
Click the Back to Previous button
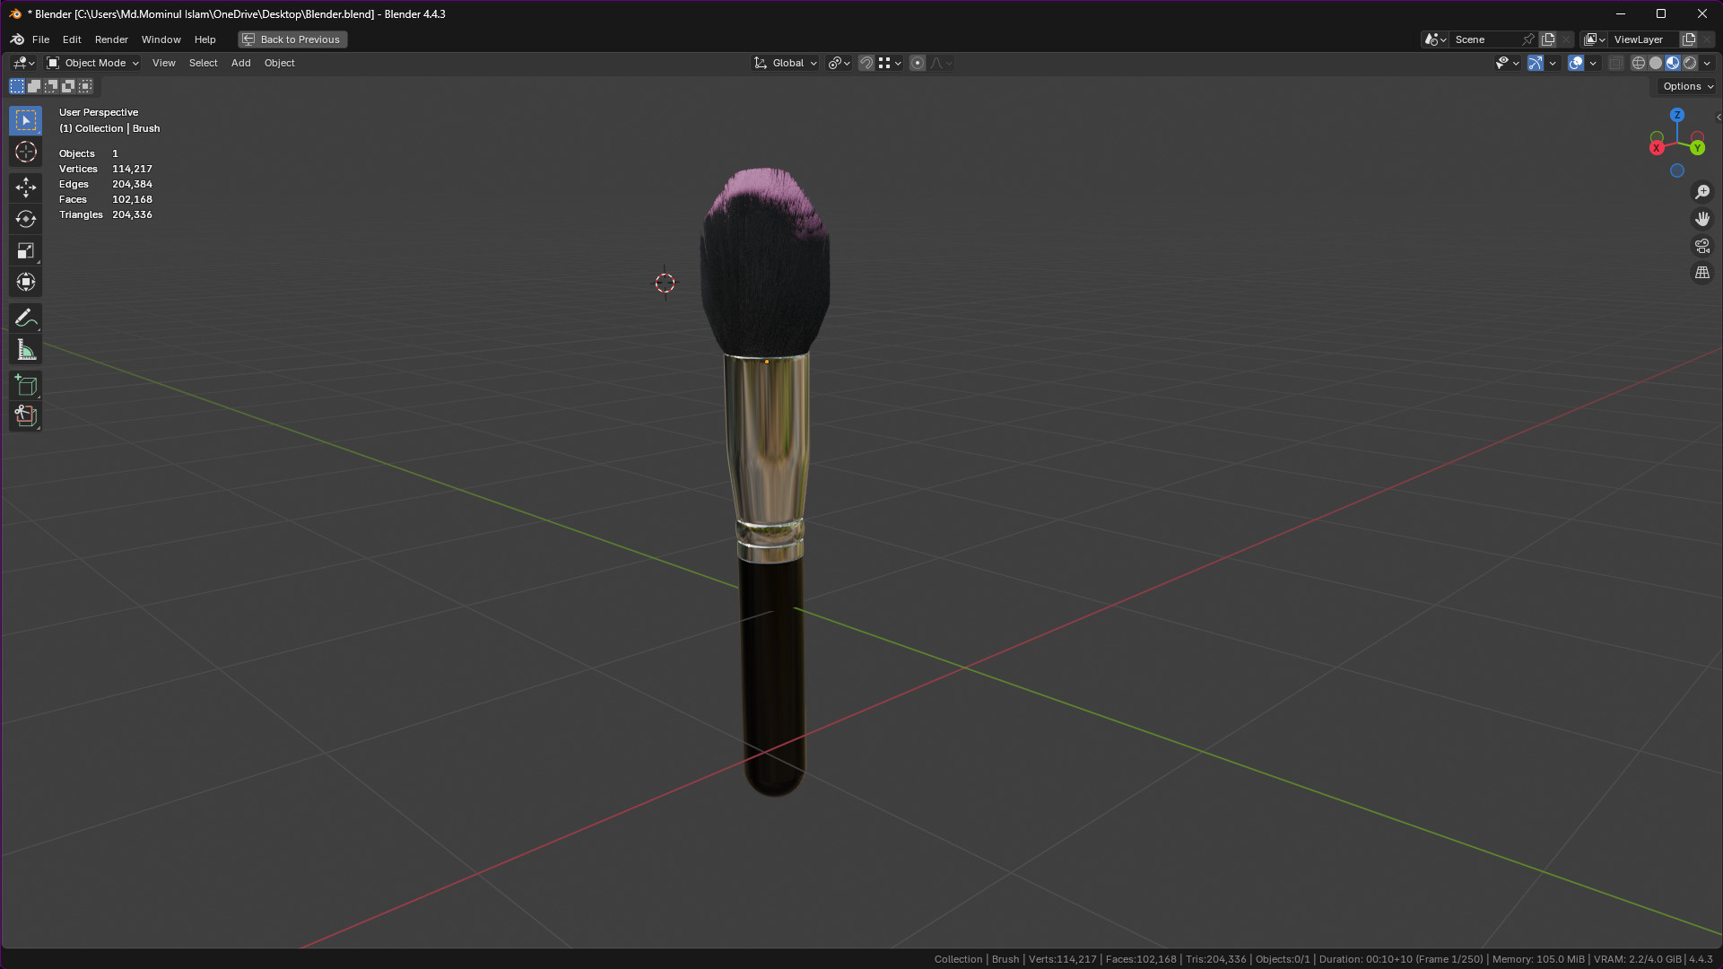point(292,39)
